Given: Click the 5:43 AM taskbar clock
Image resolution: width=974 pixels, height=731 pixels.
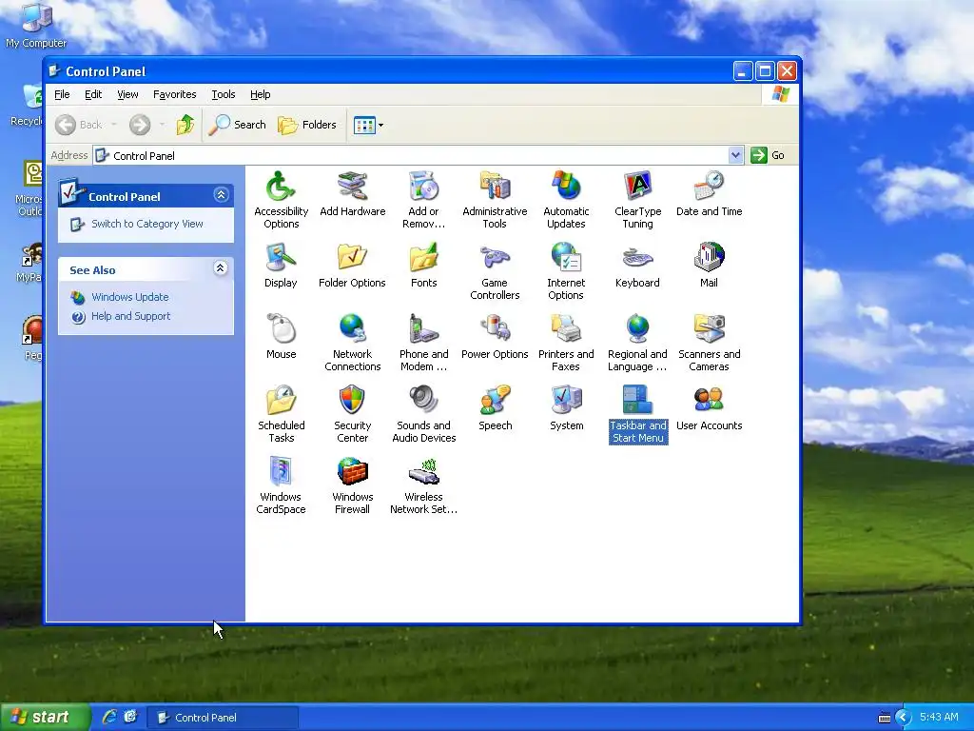Looking at the screenshot, I should (939, 718).
